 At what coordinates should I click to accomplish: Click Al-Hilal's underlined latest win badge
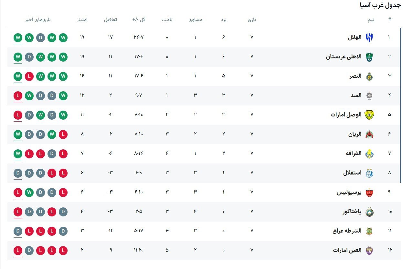18,37
